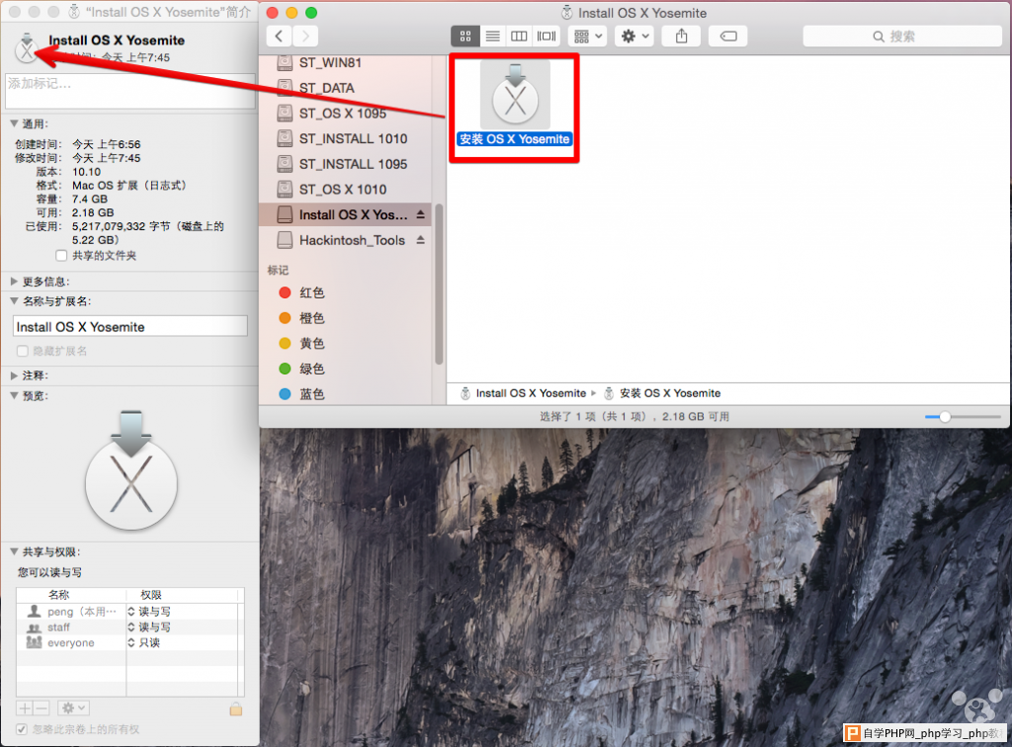Select the green tag in sidebar
Viewport: 1012px width, 747px height.
click(x=345, y=369)
